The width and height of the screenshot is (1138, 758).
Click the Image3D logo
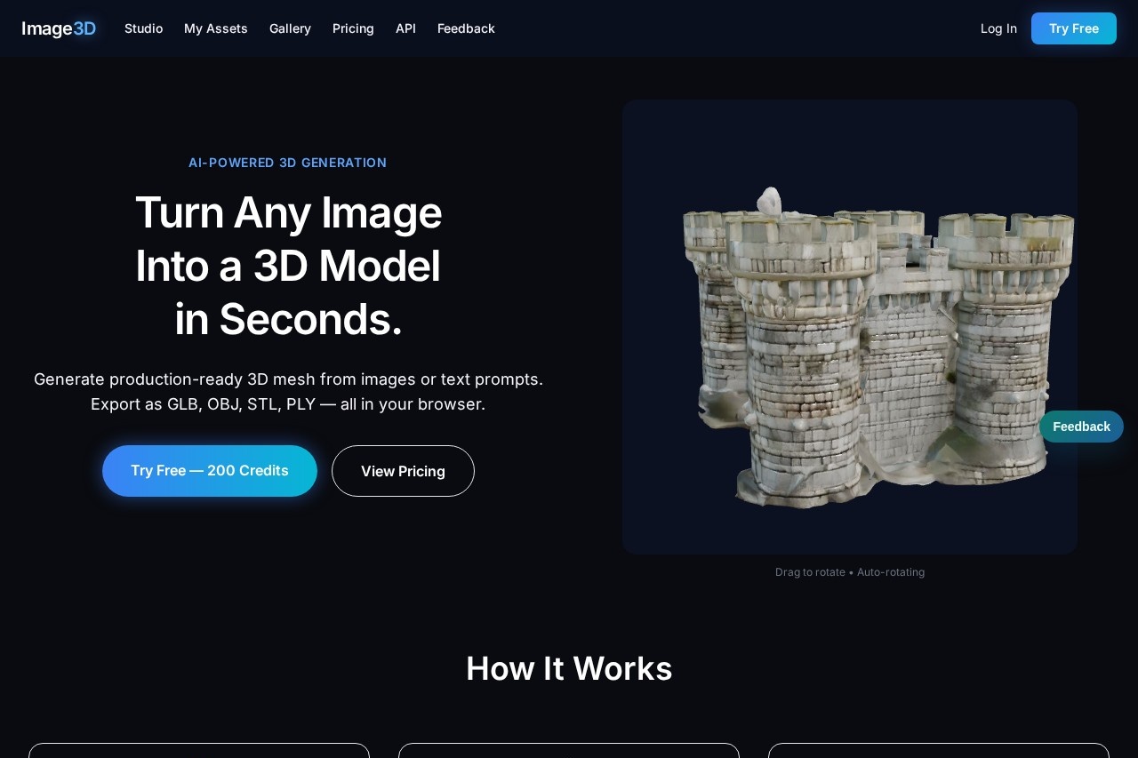(x=59, y=28)
